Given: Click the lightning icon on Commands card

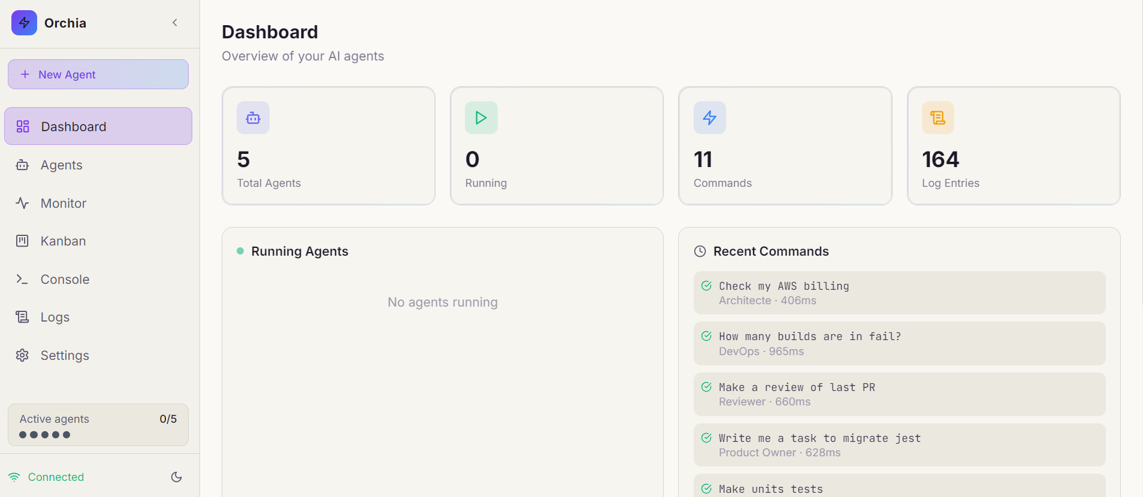Looking at the screenshot, I should pos(710,118).
